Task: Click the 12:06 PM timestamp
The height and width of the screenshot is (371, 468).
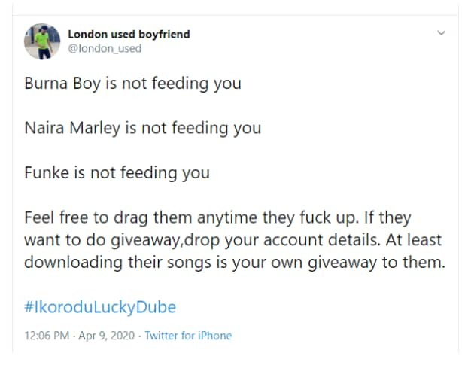Action: click(x=46, y=336)
